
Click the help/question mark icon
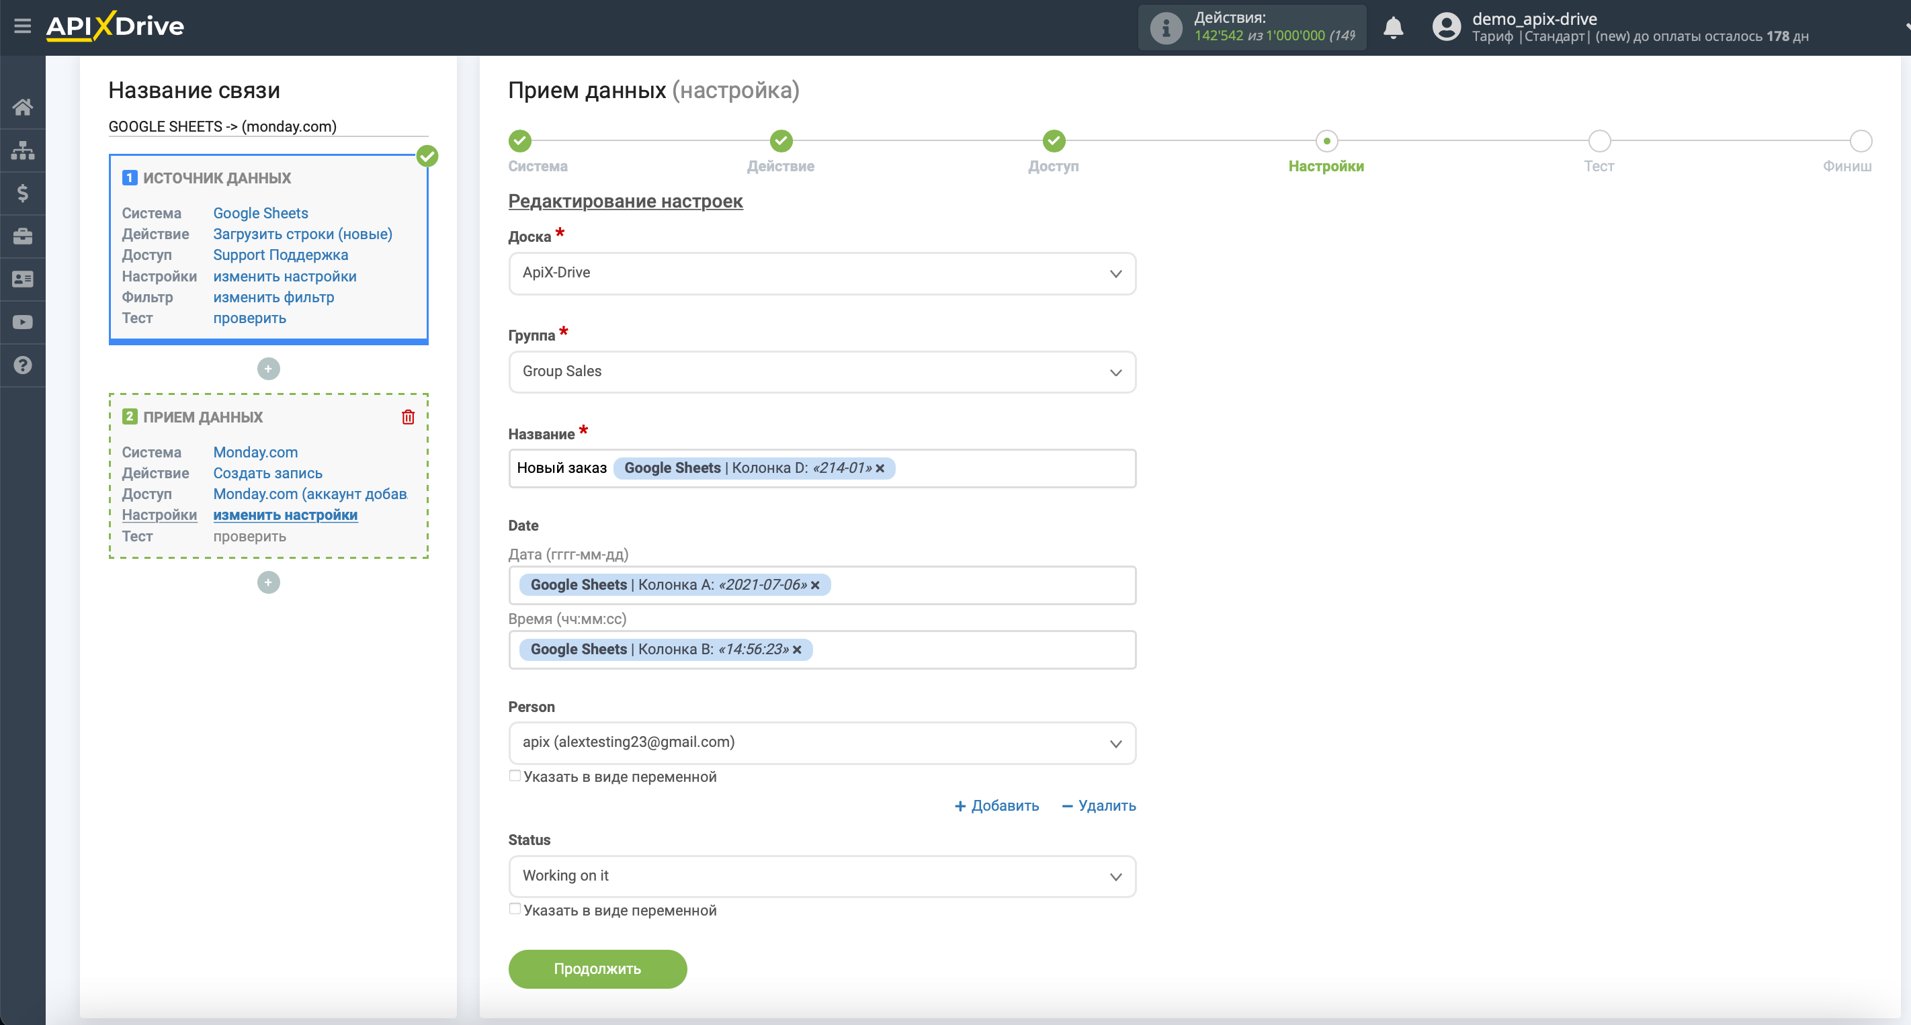coord(23,365)
